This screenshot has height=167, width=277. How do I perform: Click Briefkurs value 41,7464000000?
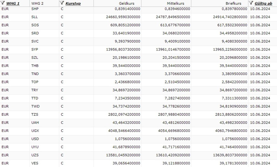tap(233, 147)
